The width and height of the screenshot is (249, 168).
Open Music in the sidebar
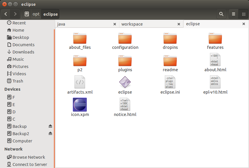click(x=27, y=59)
